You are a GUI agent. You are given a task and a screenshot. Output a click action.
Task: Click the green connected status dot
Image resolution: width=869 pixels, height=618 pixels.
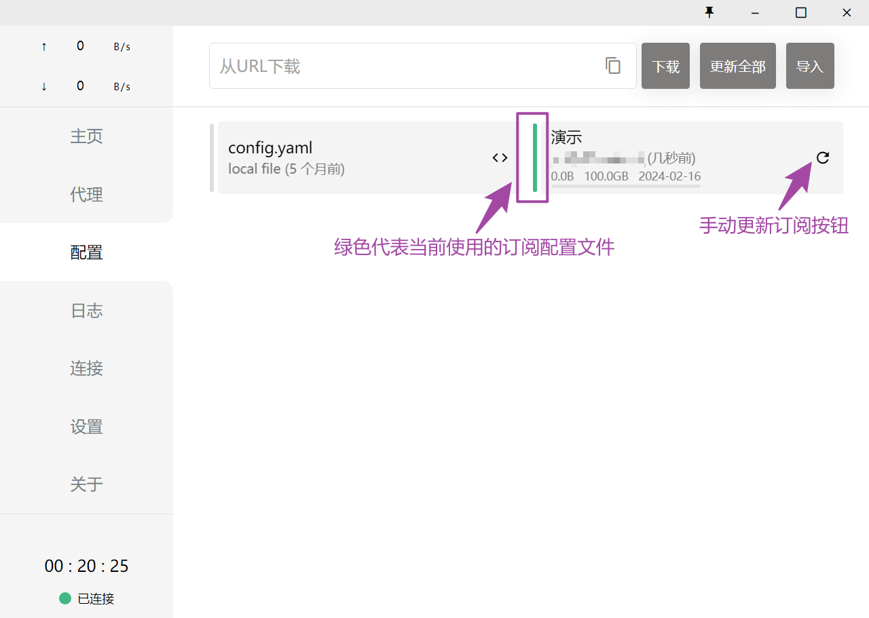point(65,598)
